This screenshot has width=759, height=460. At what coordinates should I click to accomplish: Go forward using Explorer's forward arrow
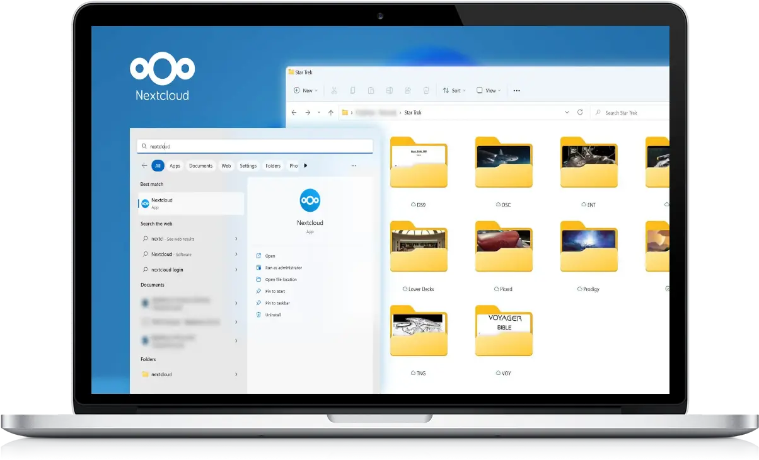tap(308, 112)
